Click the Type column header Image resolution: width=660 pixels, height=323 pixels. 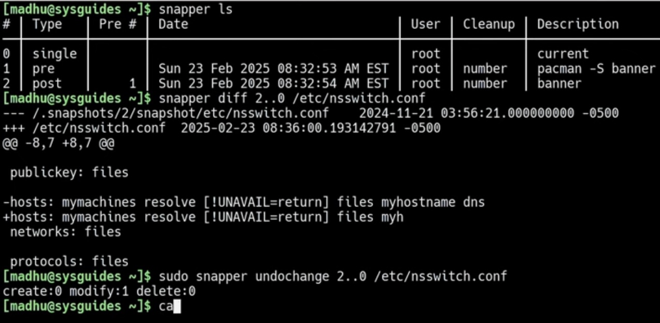tap(47, 24)
